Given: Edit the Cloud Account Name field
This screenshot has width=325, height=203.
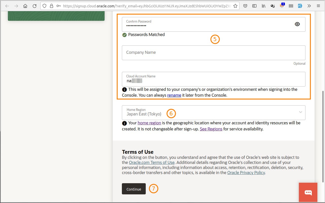Looking at the screenshot, I should pos(214,79).
